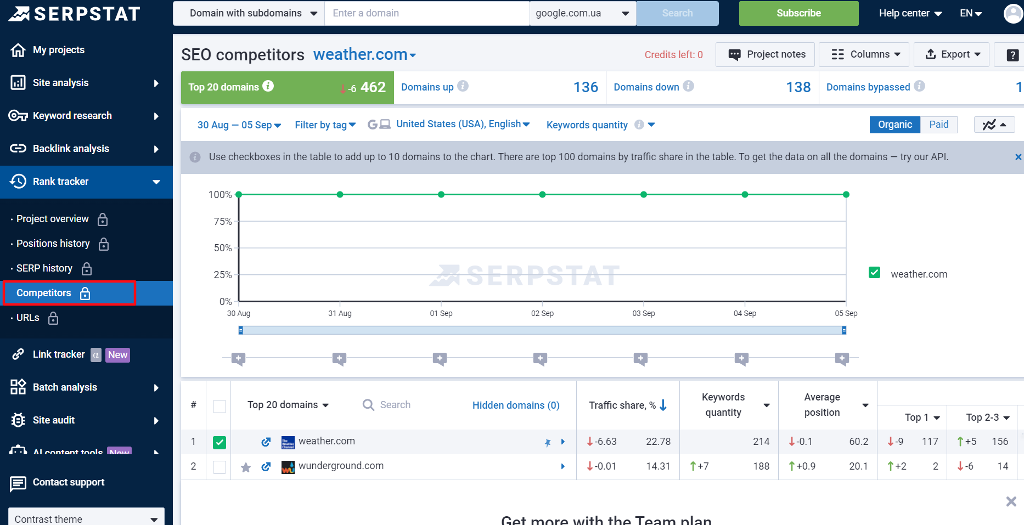This screenshot has height=525, width=1024.
Task: Click the right handle of chart range slider
Action: (844, 330)
